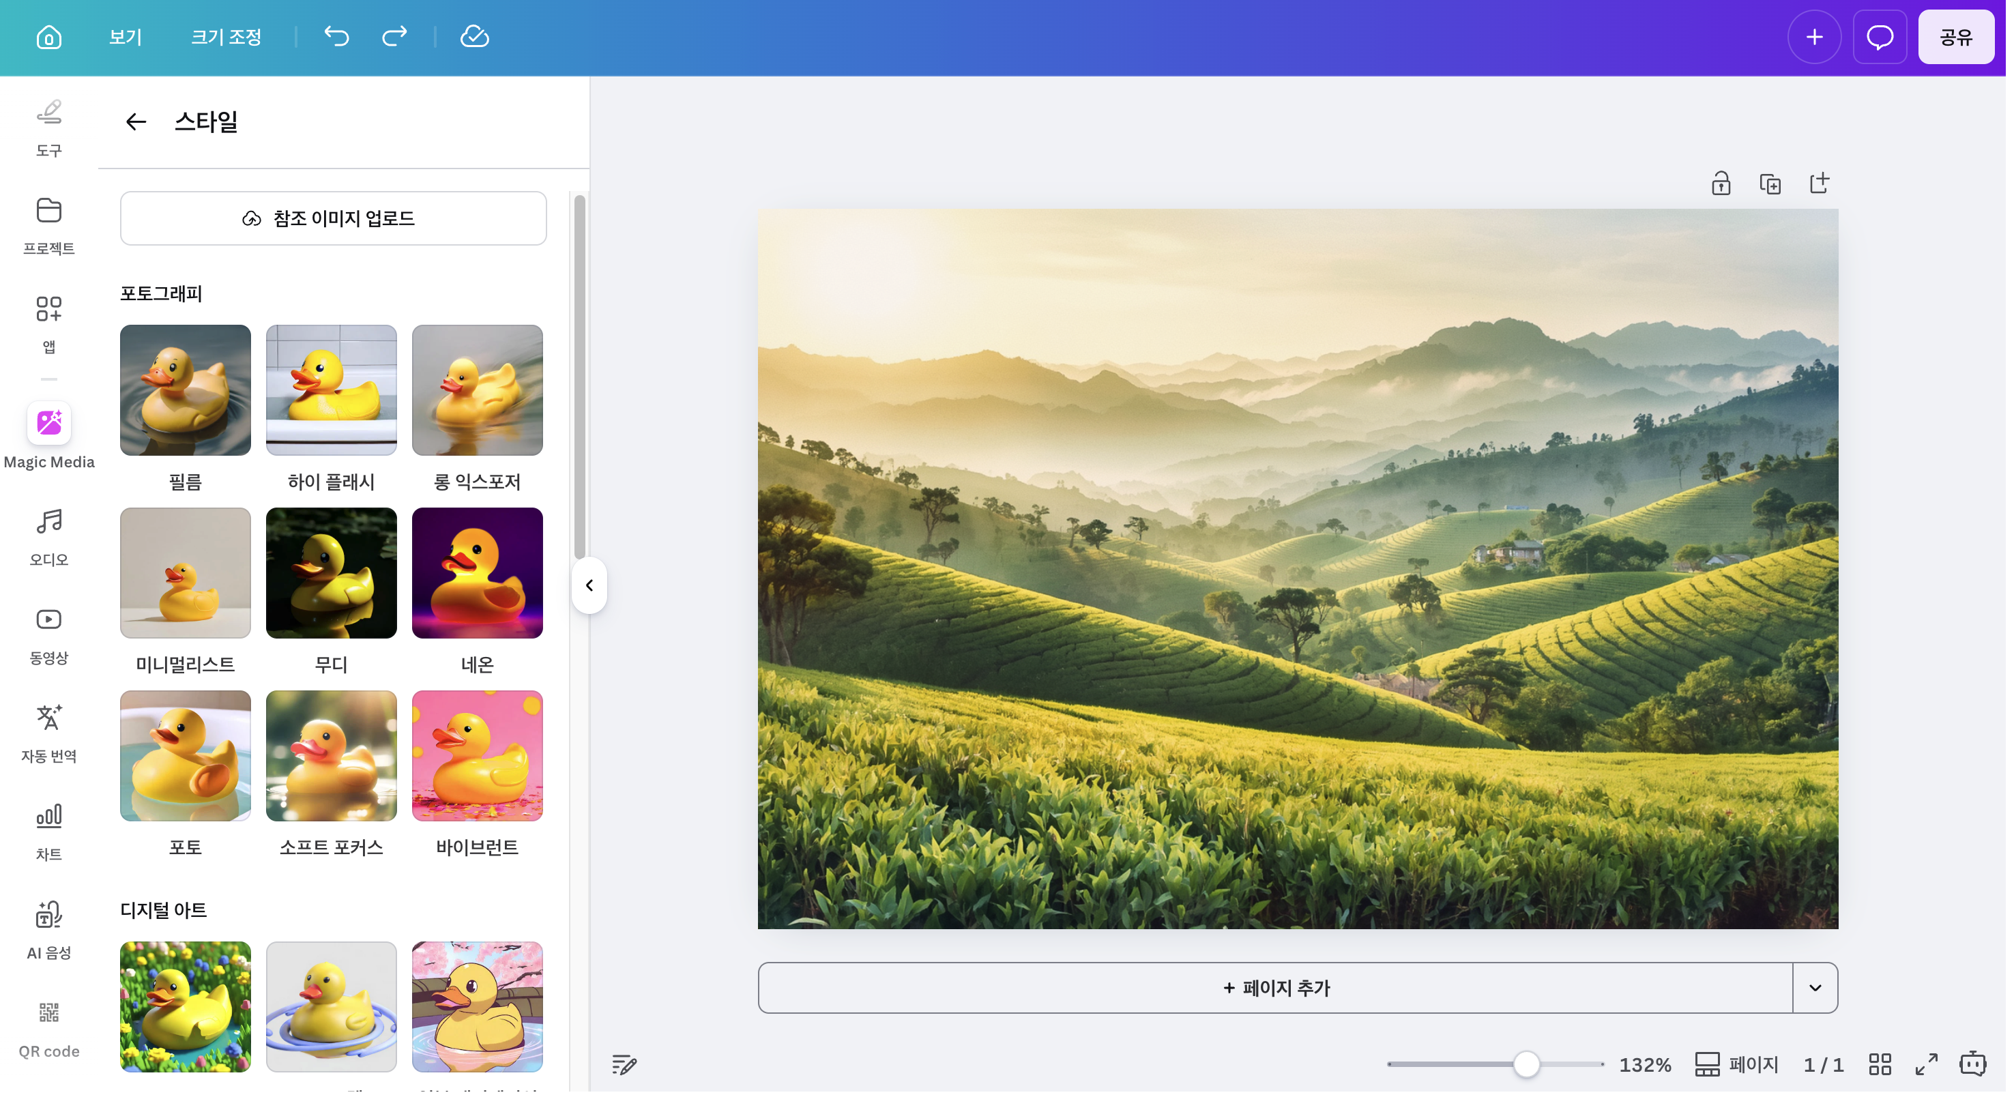Viewport: 2014px width, 1097px height.
Task: Enter fullscreen with the expand icon
Action: [x=1926, y=1064]
